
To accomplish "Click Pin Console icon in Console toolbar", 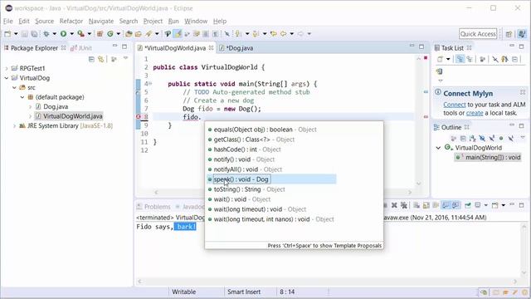I will click(468, 205).
